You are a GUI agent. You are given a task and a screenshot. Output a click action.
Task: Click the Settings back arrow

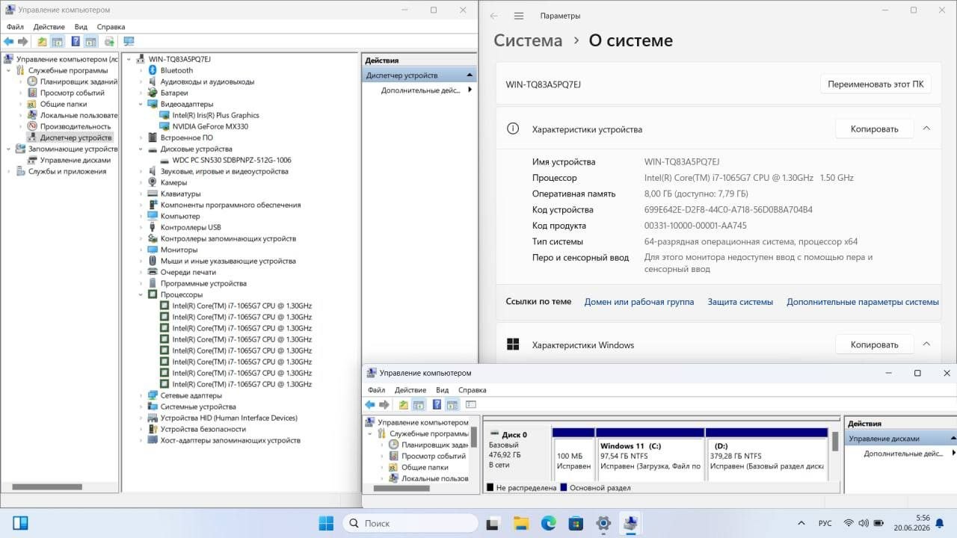click(x=494, y=16)
